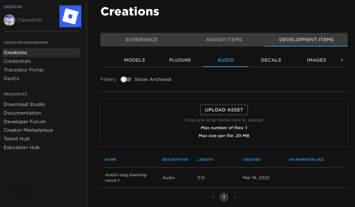Switch to the Avatar Items tab

coord(224,40)
